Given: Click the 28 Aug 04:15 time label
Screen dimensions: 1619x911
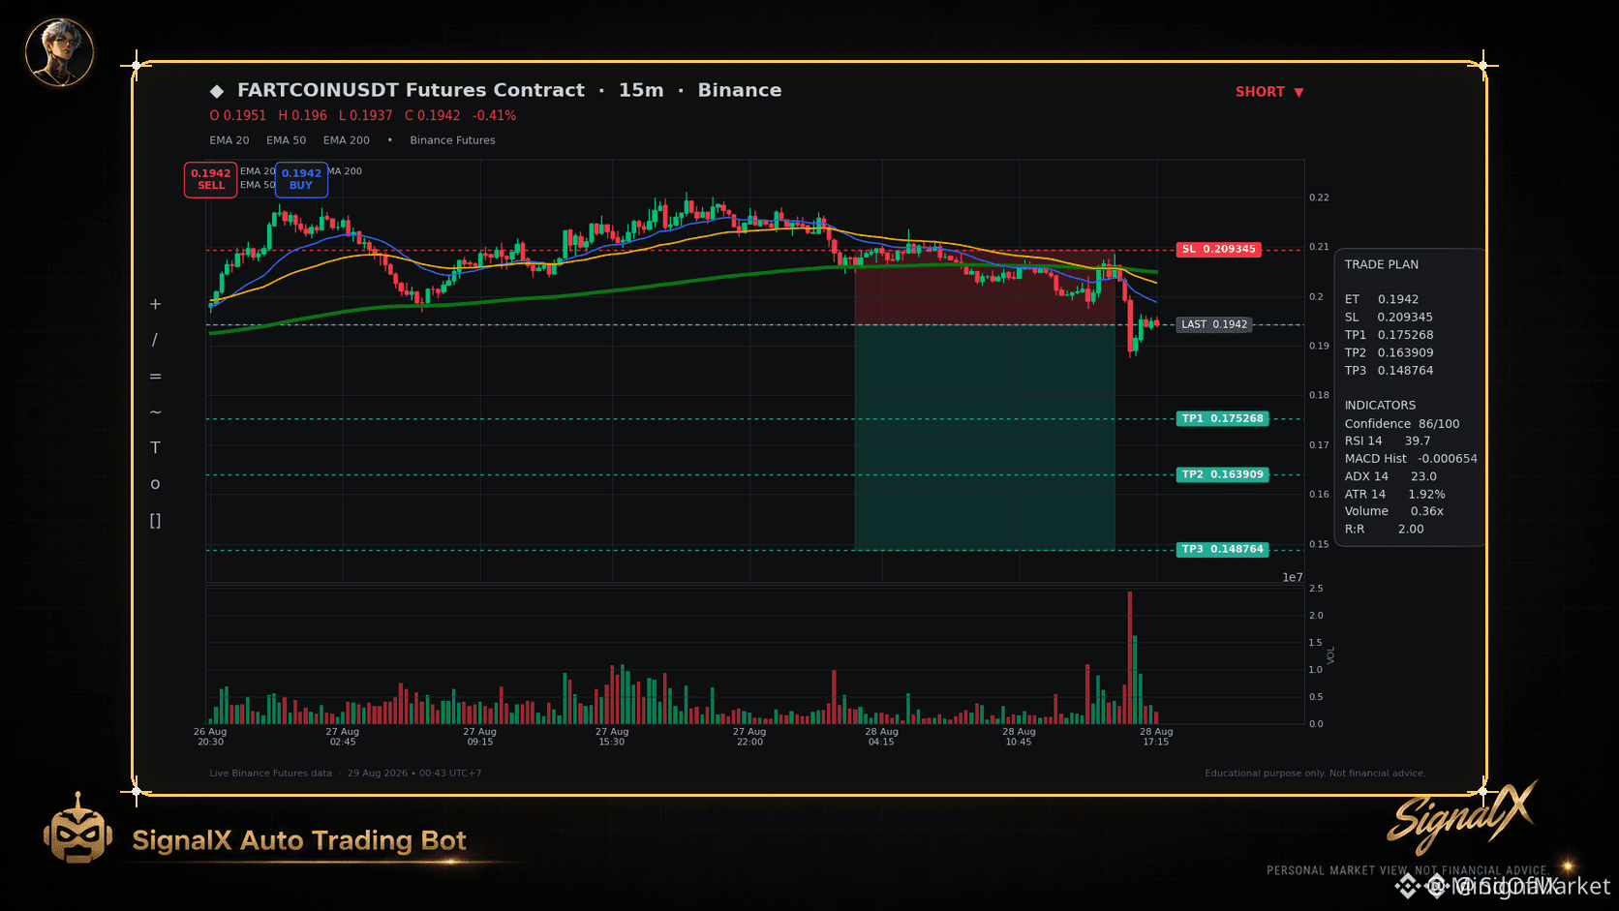Looking at the screenshot, I should pos(882,737).
